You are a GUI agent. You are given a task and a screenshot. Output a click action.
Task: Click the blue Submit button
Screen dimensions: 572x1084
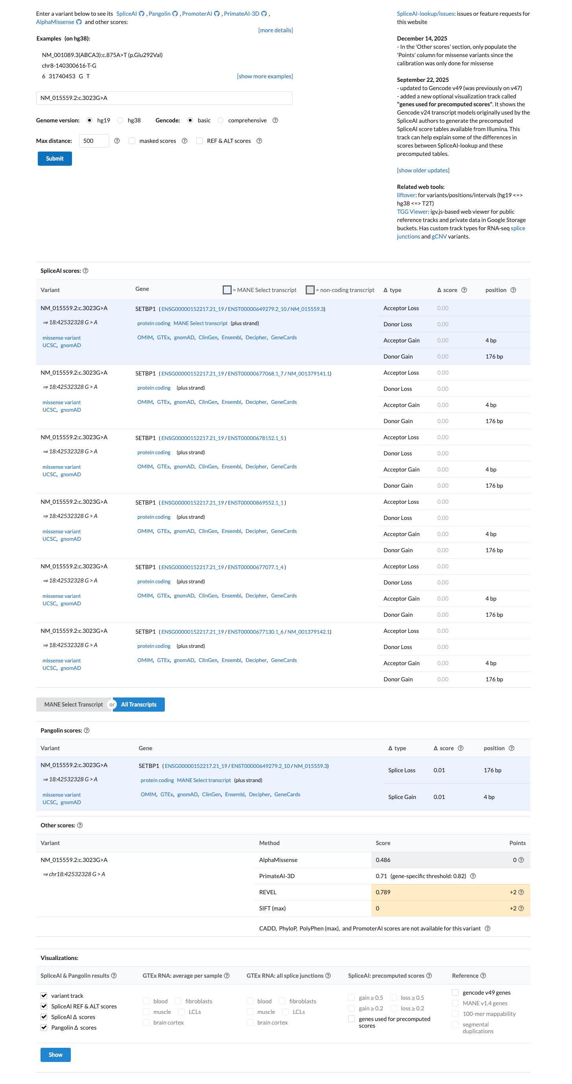[x=55, y=159]
